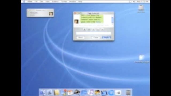Click the message text input field
171x96 pixels.
pyautogui.click(x=93, y=33)
